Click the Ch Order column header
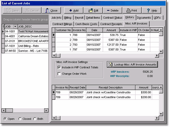This screenshot has height=127, width=170. 144,30
